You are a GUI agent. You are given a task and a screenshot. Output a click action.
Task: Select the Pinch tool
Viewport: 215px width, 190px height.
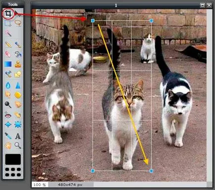18,125
